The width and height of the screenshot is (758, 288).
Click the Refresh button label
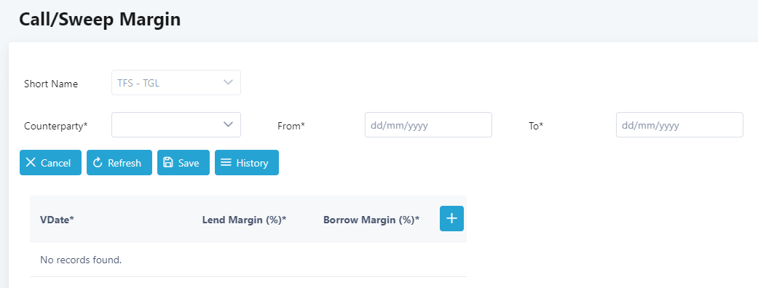tap(125, 163)
